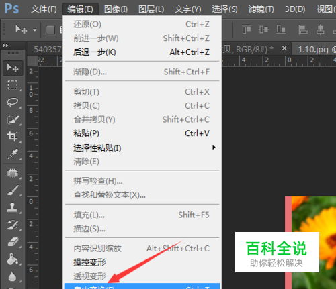Click 拷贝(C) menu entry

[142, 106]
